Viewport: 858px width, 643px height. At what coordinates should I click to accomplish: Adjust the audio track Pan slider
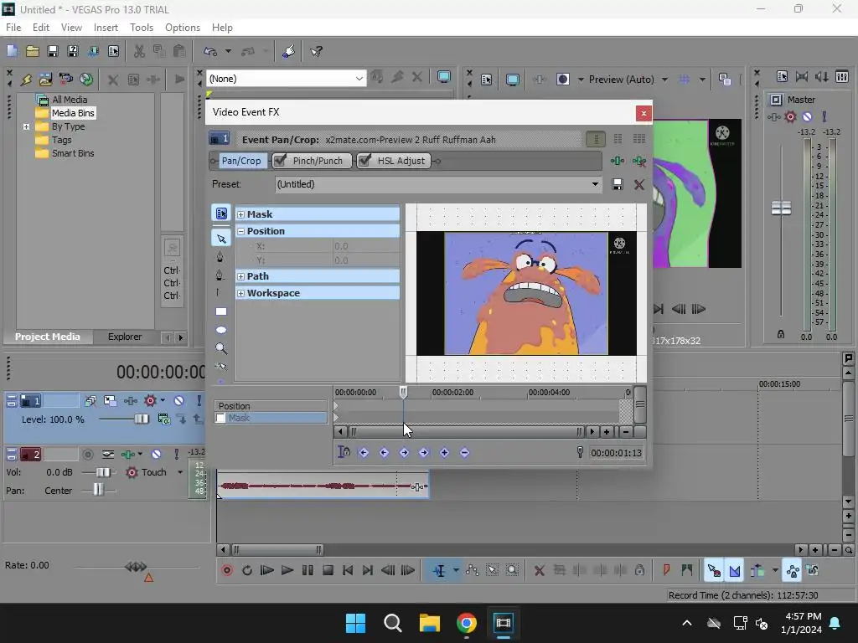point(97,490)
